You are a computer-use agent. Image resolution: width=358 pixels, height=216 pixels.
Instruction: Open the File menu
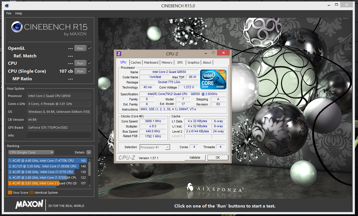click(9, 13)
